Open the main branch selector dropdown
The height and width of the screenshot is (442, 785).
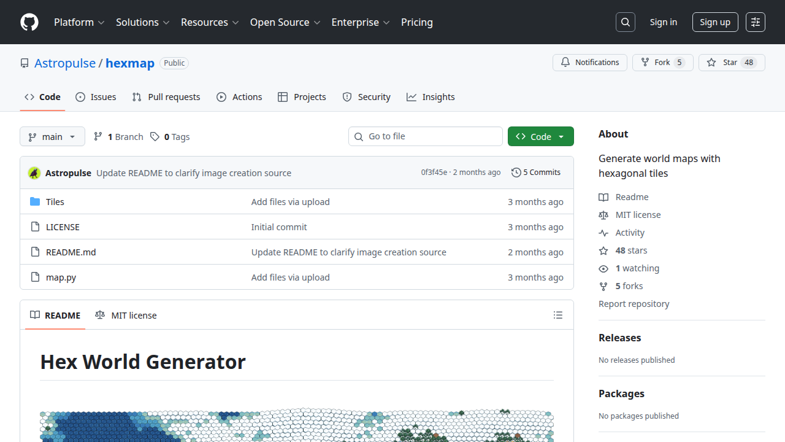[x=52, y=136]
